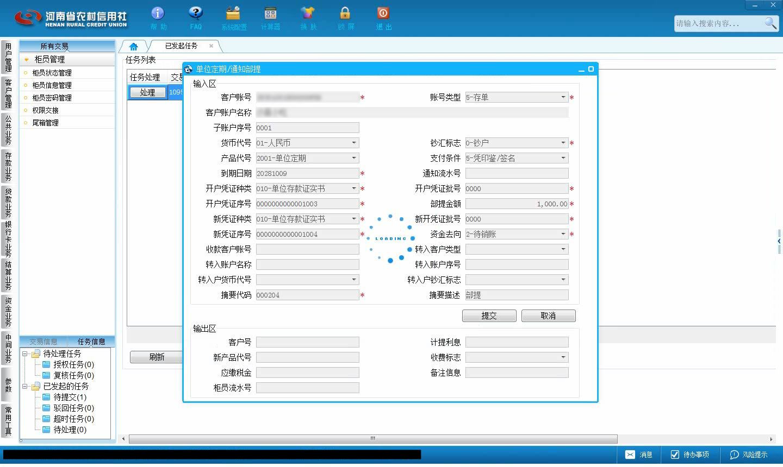Open the 新凭证种类 dropdown

[354, 219]
